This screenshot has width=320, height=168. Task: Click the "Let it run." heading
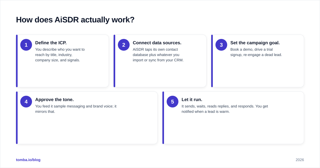(192, 99)
